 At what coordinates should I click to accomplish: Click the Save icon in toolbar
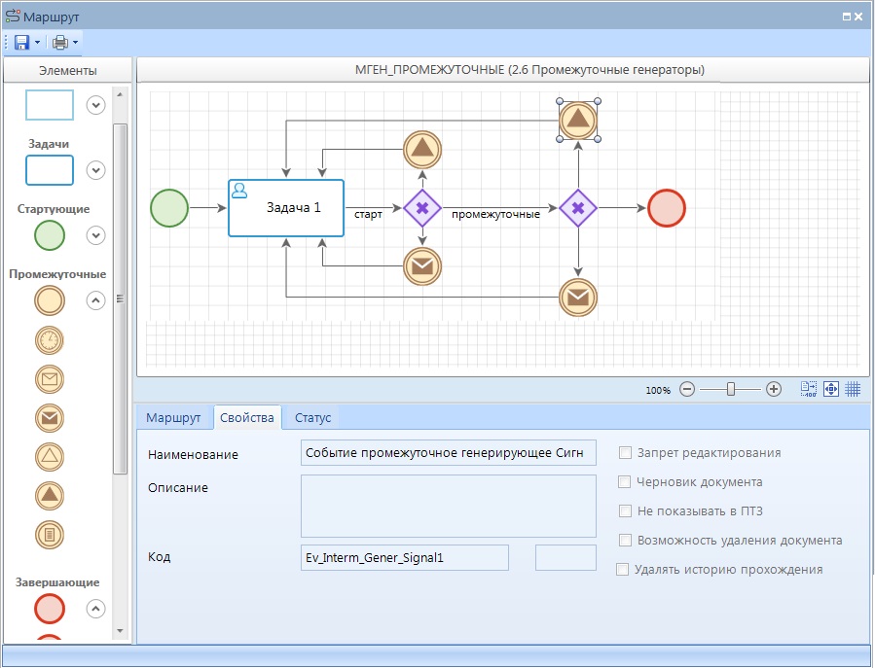tap(21, 42)
